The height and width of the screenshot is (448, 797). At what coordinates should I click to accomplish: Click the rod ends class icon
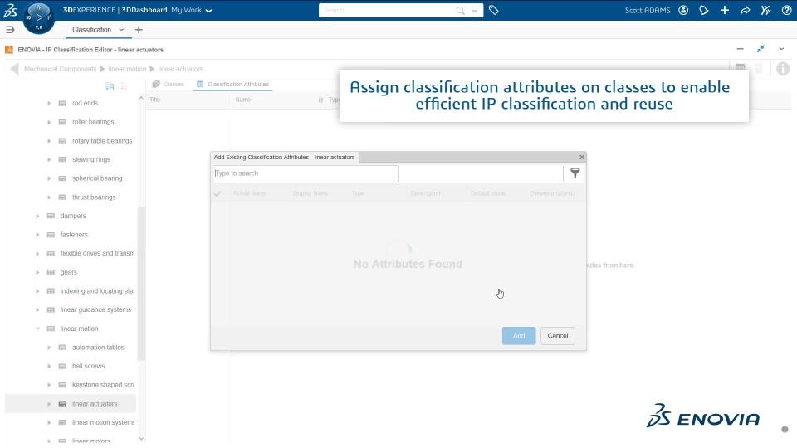pos(62,103)
